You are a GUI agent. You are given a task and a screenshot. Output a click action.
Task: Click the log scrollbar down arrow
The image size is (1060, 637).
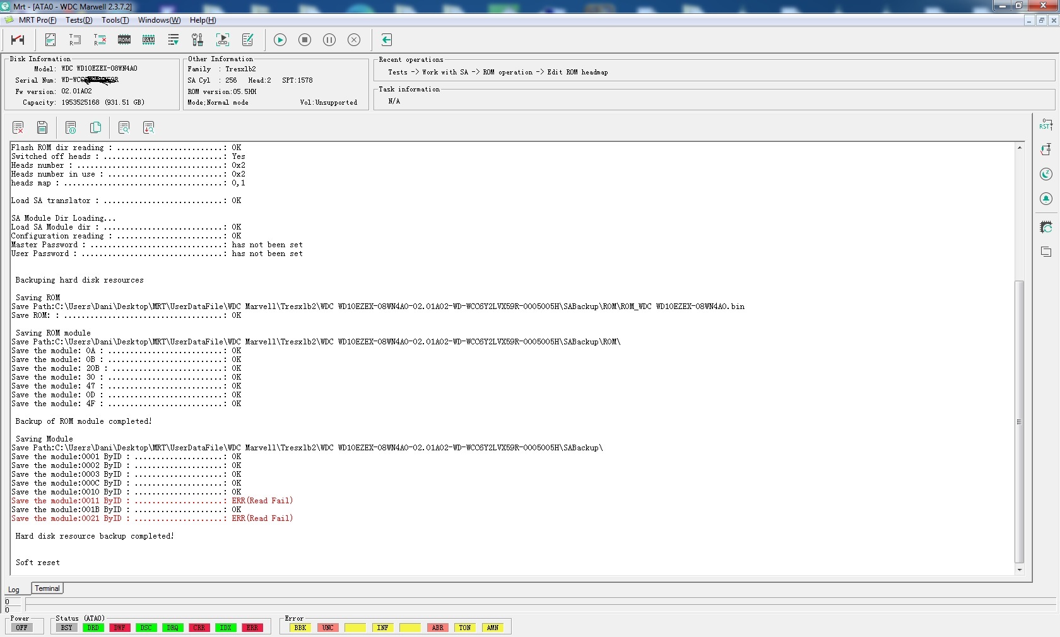pos(1020,570)
